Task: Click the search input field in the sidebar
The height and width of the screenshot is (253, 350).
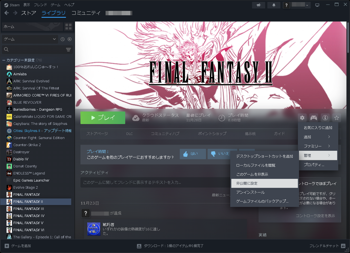Action: click(33, 50)
